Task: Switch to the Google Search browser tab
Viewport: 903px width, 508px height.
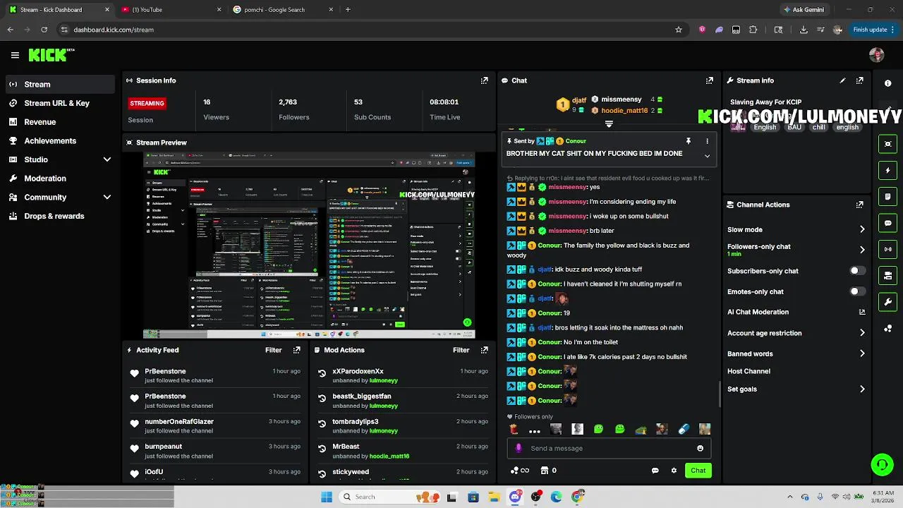Action: coord(282,10)
